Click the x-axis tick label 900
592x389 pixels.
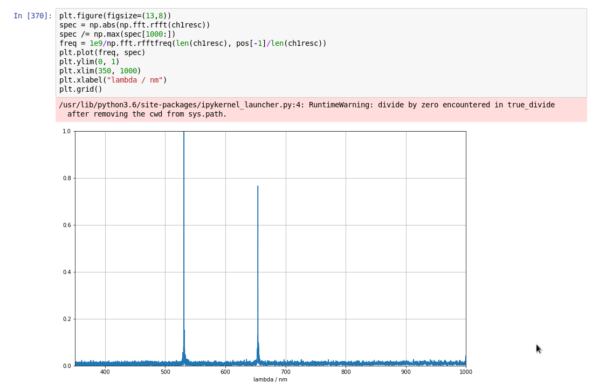pyautogui.click(x=406, y=372)
